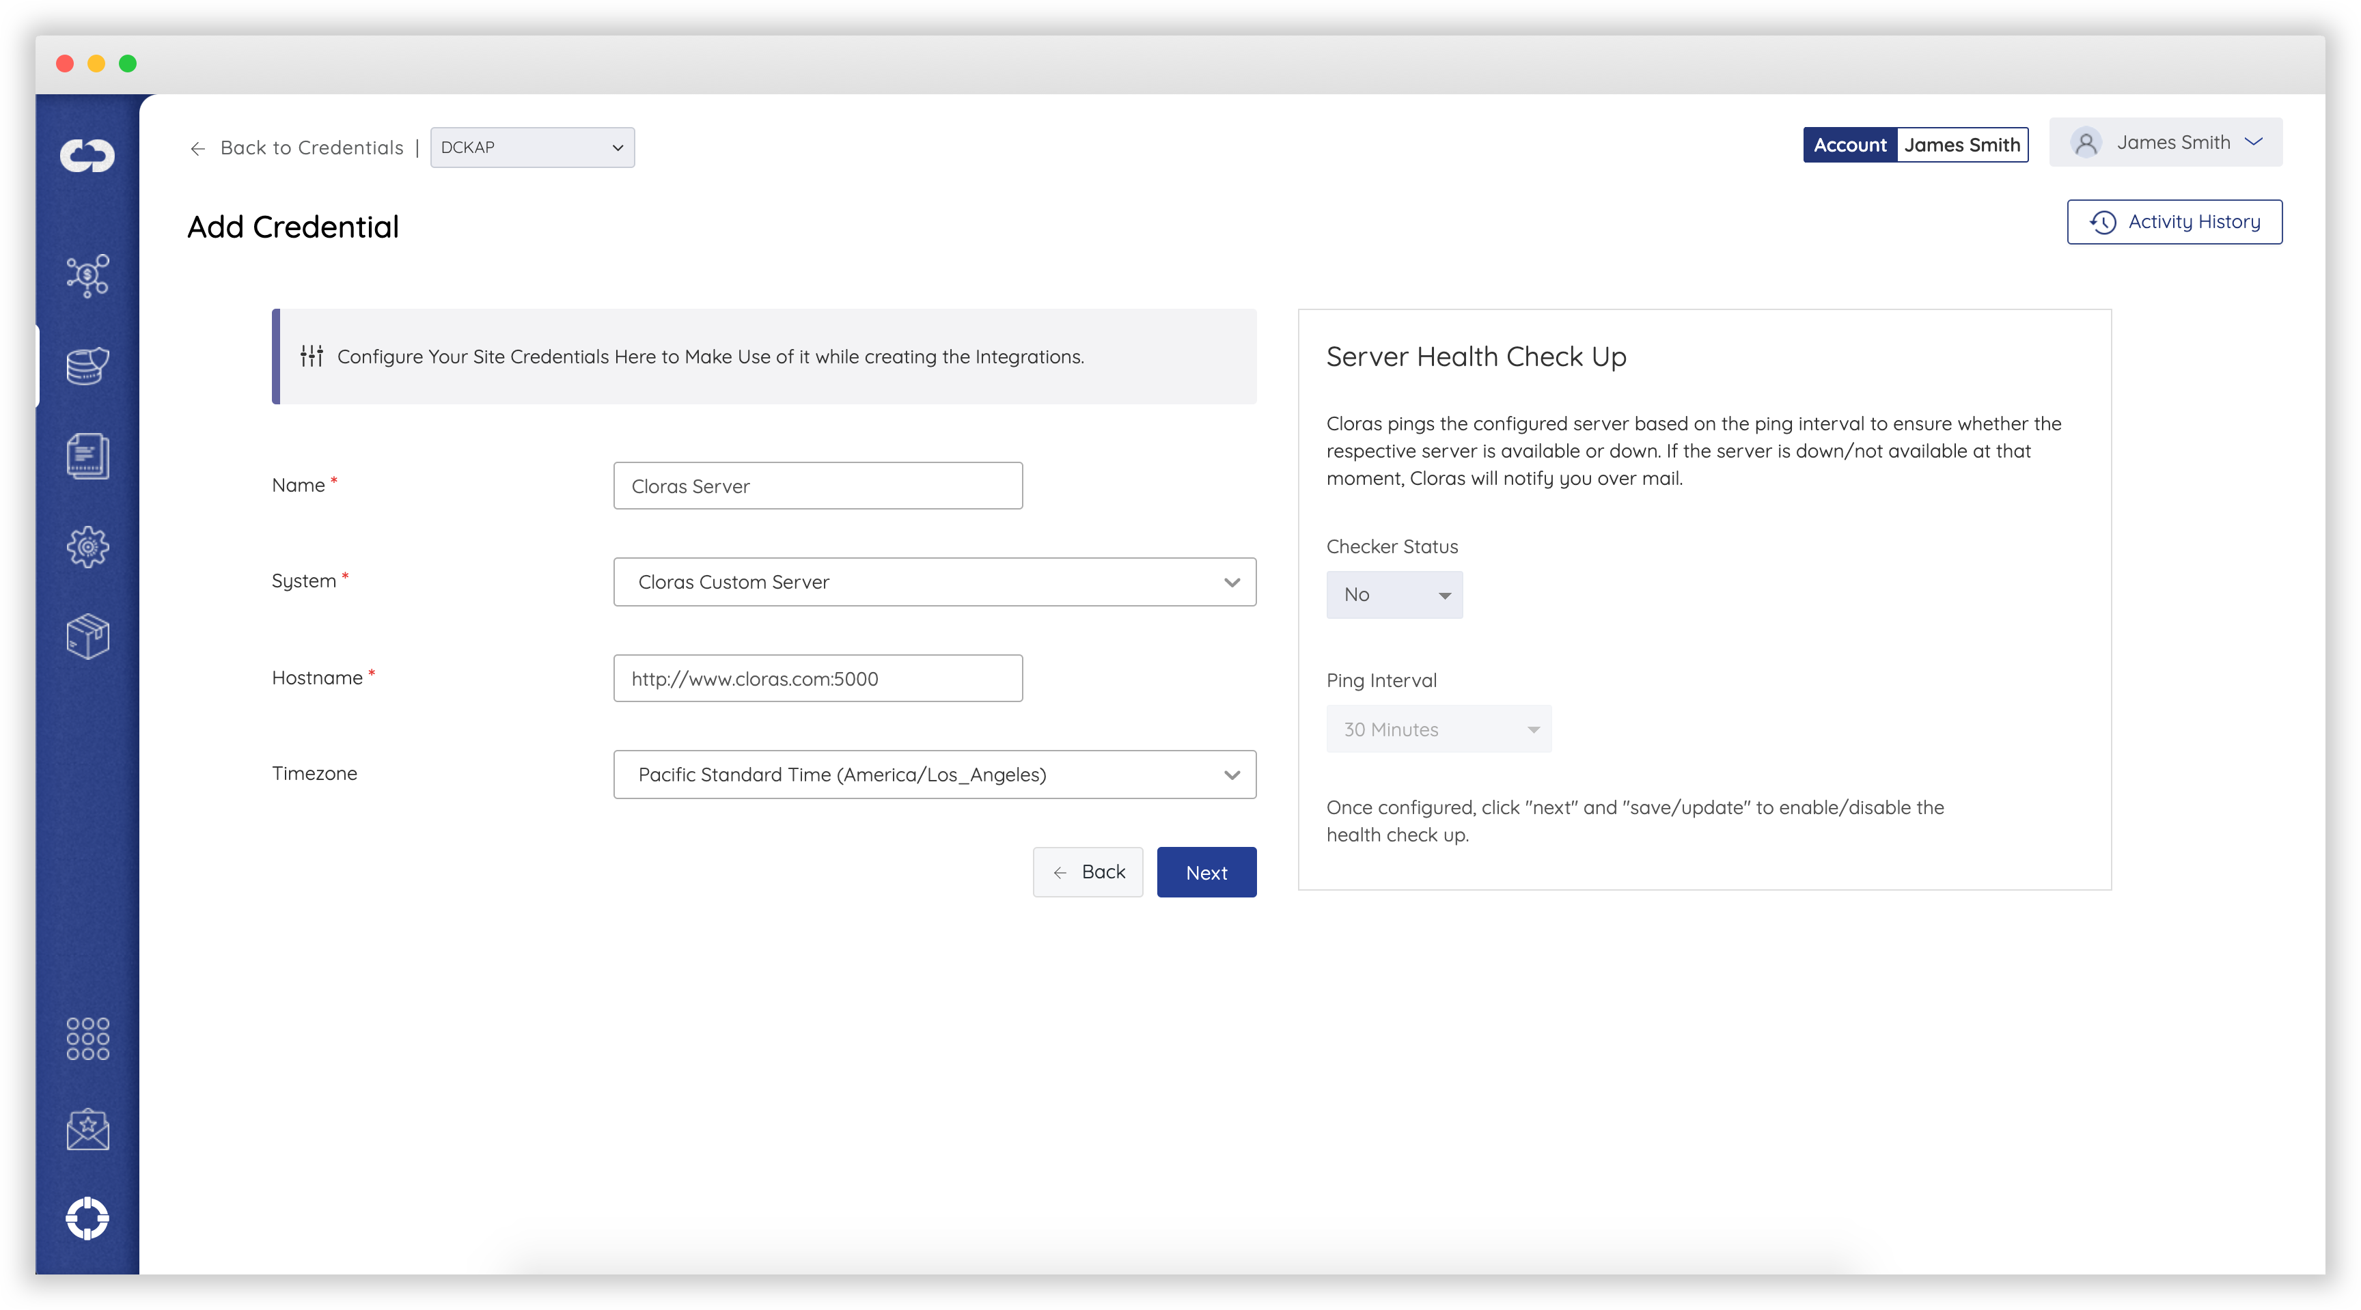Click the clock icon in Activity History
The height and width of the screenshot is (1310, 2361).
coord(2103,222)
